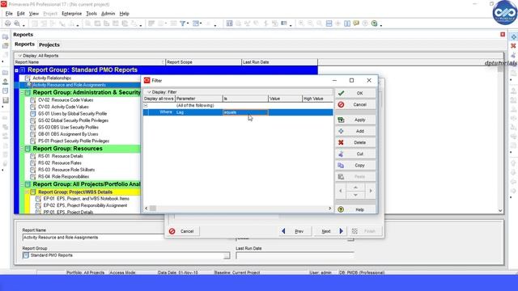Screen dimensions: 518x291
Task: Click the Print icon in the toolbar
Action: pos(7,23)
